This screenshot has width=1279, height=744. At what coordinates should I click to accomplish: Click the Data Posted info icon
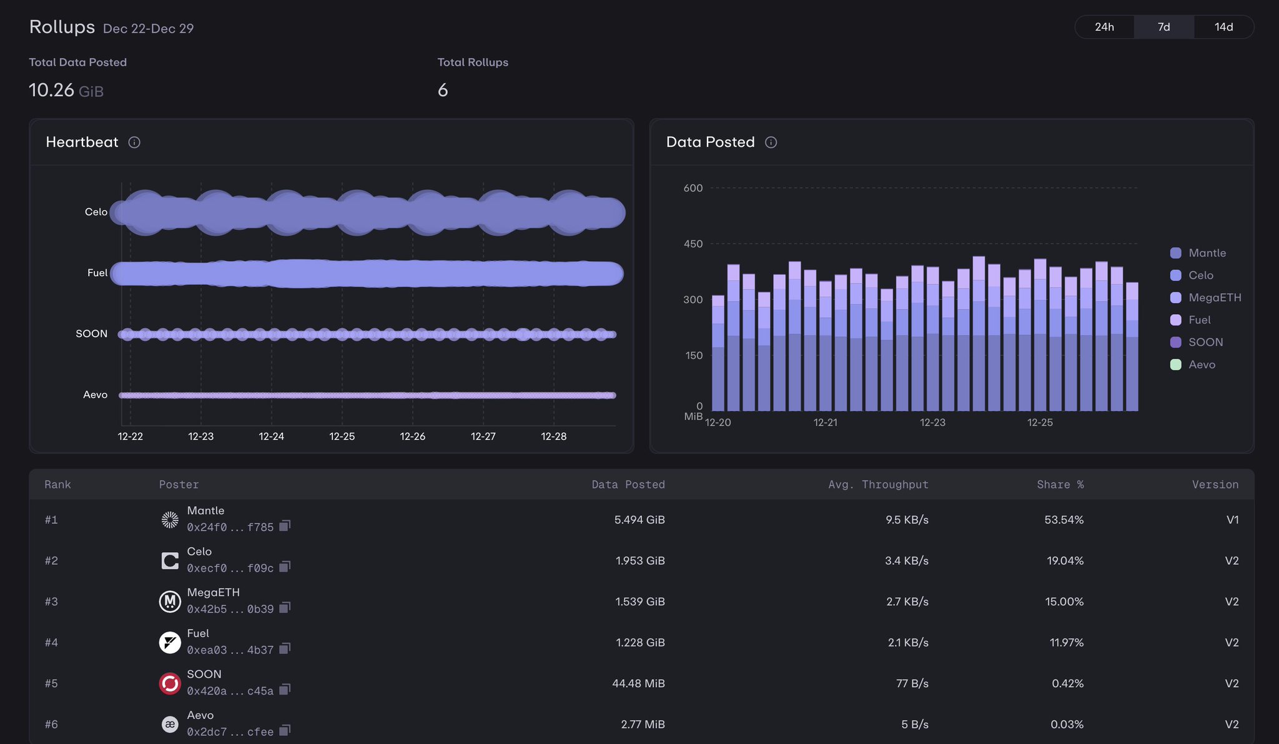(771, 142)
